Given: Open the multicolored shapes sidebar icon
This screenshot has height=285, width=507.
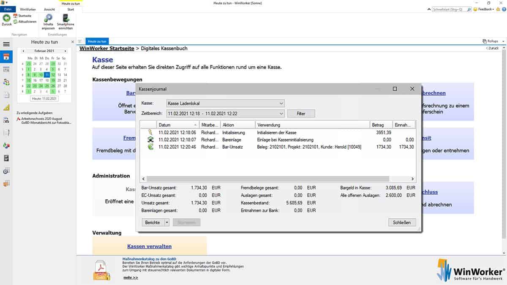Looking at the screenshot, I should point(6,145).
